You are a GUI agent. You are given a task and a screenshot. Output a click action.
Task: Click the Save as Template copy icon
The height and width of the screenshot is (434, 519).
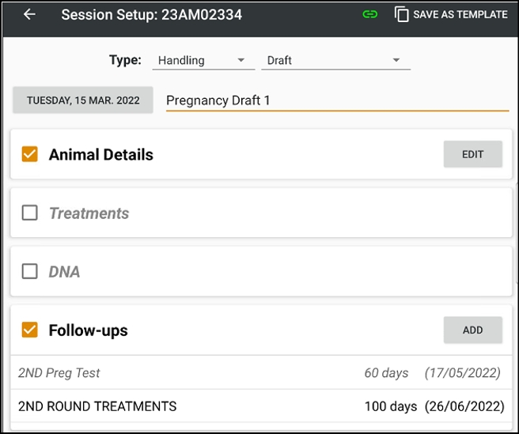[402, 14]
